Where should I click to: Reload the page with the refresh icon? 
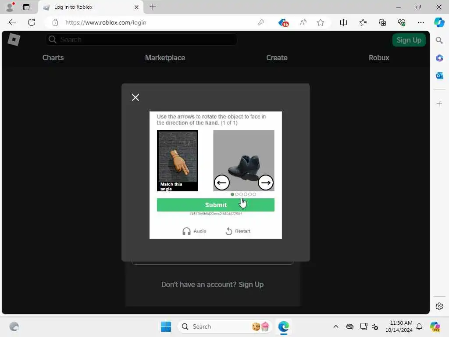click(x=32, y=22)
